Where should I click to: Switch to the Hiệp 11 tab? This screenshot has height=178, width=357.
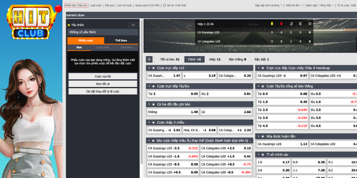[x=215, y=59]
